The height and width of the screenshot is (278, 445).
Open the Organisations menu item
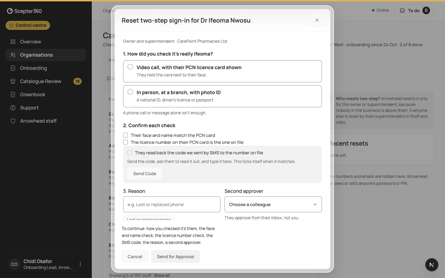[x=46, y=55]
